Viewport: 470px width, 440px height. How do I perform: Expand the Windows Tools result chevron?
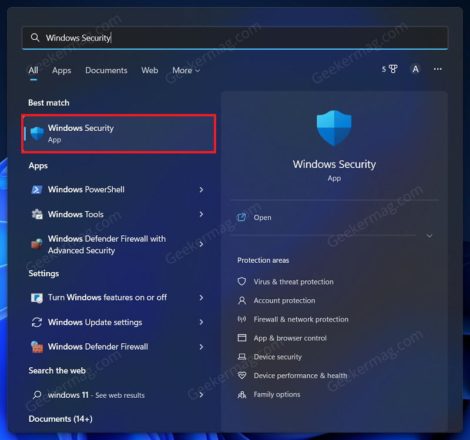(202, 214)
